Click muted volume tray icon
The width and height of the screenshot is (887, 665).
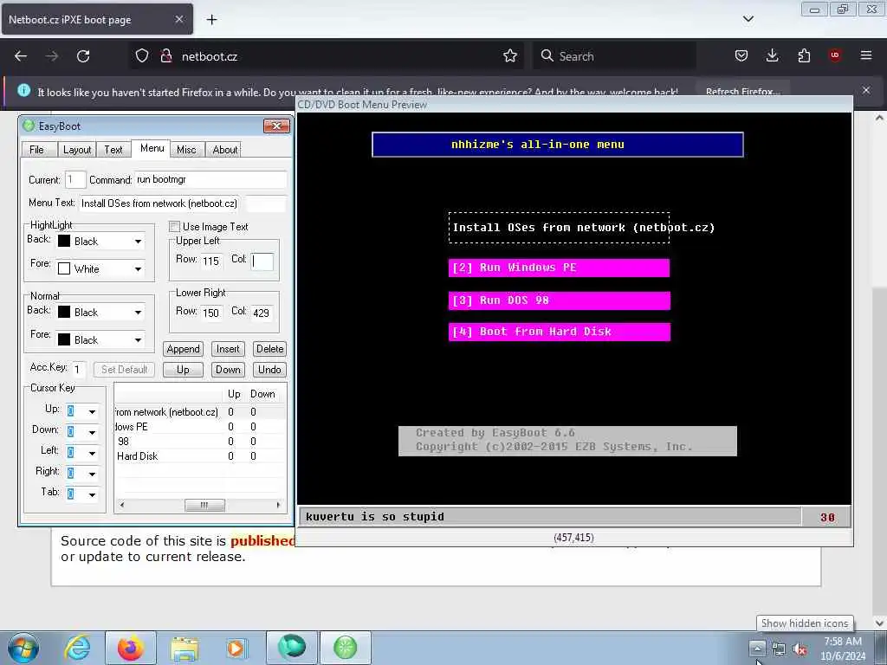point(800,649)
